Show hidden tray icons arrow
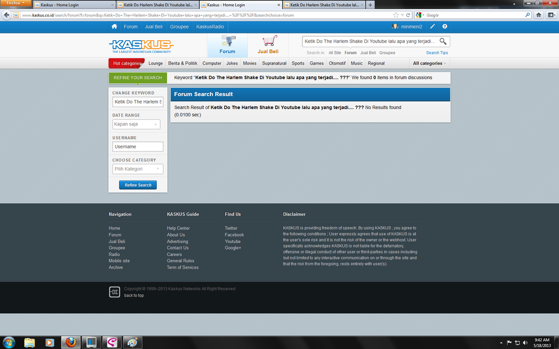 coord(500,342)
